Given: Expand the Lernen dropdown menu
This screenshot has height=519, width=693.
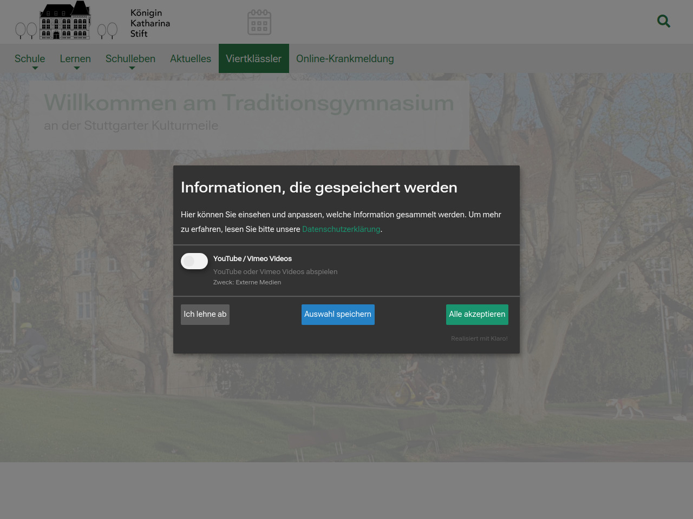Looking at the screenshot, I should (75, 59).
